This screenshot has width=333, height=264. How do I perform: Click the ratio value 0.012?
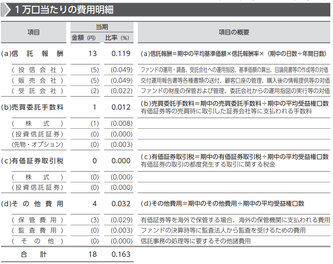(121, 107)
